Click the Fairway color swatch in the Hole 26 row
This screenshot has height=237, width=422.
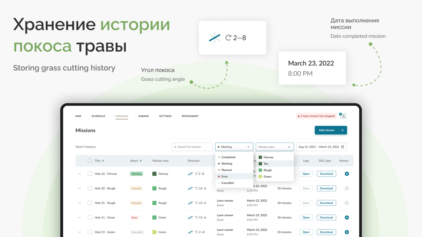(154, 174)
